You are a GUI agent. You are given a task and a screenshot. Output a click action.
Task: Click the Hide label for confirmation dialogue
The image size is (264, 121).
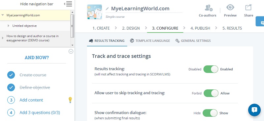[x=197, y=113]
